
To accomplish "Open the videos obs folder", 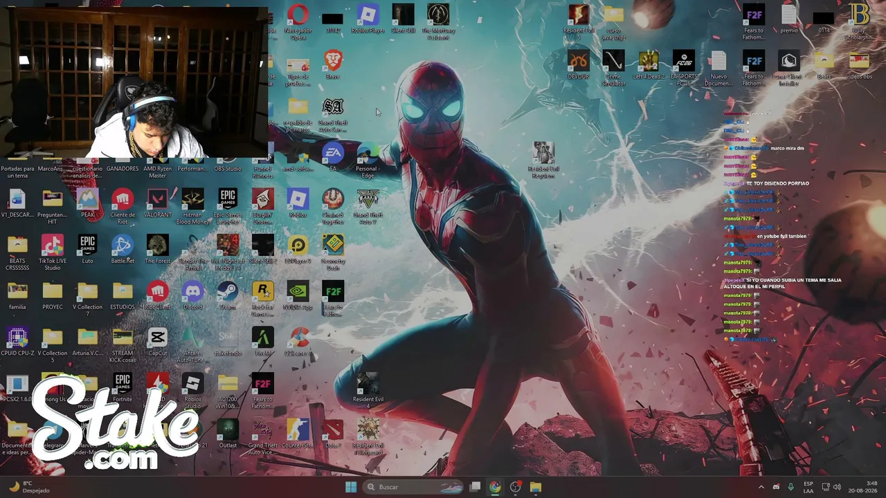I will (x=858, y=66).
